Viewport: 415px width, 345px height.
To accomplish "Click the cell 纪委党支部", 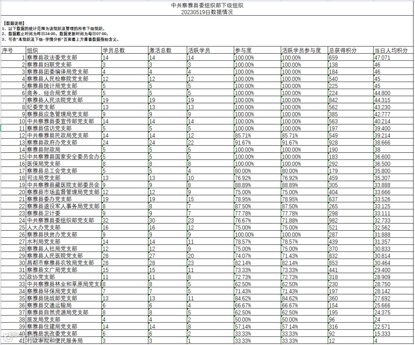I will pos(64,107).
